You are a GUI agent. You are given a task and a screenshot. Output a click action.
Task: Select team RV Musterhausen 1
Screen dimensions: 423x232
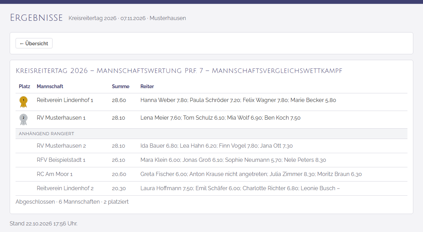pos(61,118)
